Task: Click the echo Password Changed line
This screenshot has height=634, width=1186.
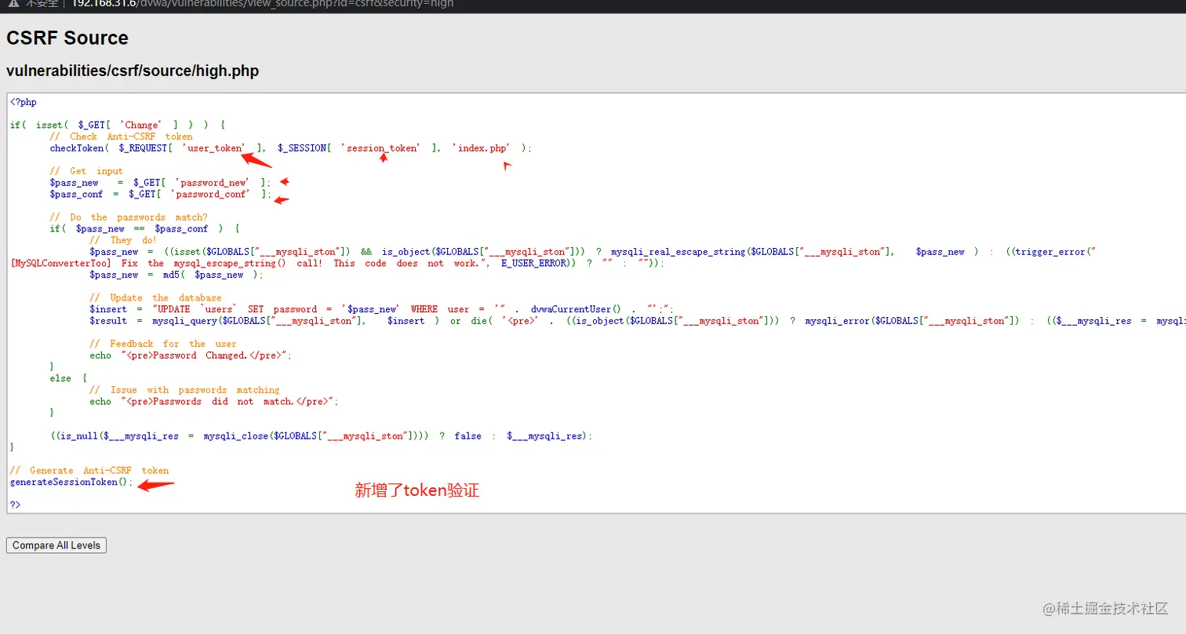Action: [191, 355]
